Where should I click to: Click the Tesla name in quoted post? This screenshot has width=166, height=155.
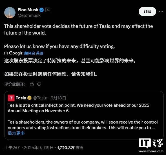coord(21,98)
